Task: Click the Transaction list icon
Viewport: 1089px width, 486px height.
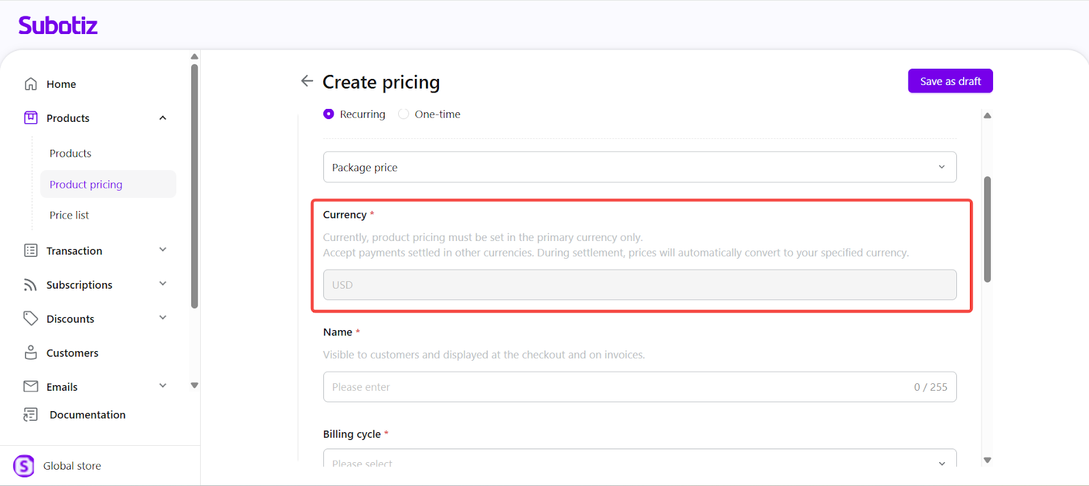Action: click(31, 250)
